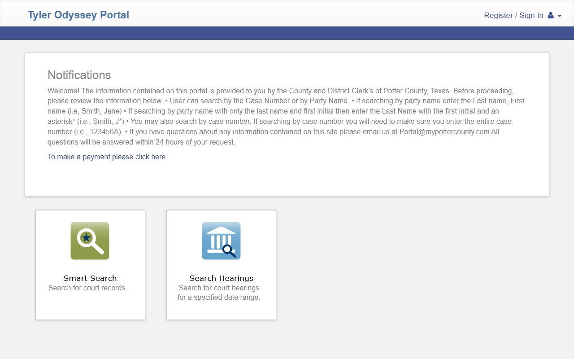Click the small magnifier on the courthouse icon
This screenshot has width=574, height=359.
229,251
